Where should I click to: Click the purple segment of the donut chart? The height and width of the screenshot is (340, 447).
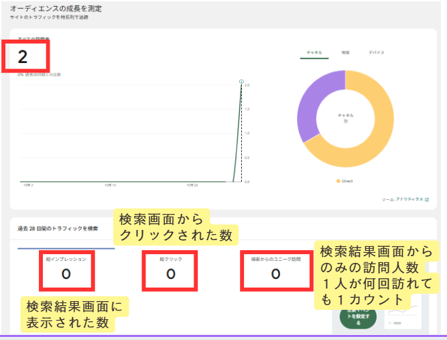(x=310, y=107)
